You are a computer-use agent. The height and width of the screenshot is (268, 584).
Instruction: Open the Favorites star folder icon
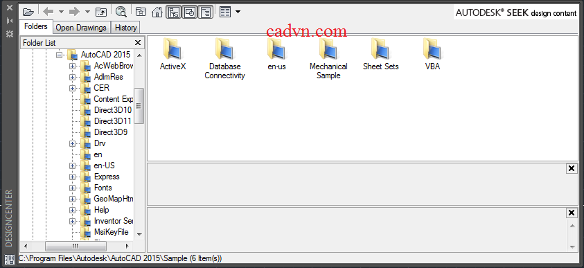(x=141, y=12)
